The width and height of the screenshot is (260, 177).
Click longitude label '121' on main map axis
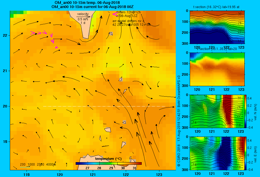(93, 174)
